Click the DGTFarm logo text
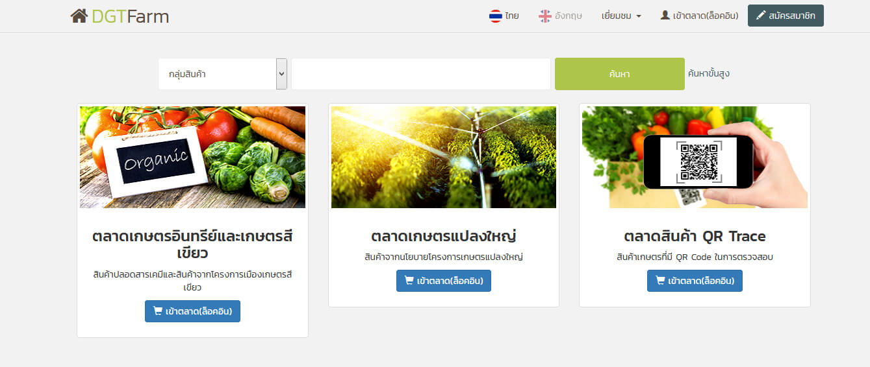 [130, 16]
